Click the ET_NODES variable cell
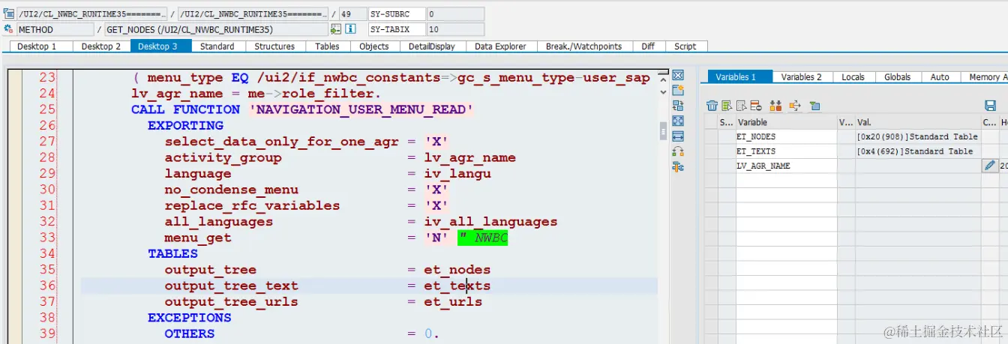 point(786,136)
